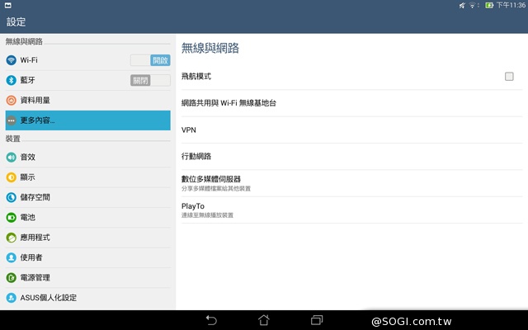Open the 電源管理 power management settings
Viewport: 528px width, 330px height.
click(88, 278)
